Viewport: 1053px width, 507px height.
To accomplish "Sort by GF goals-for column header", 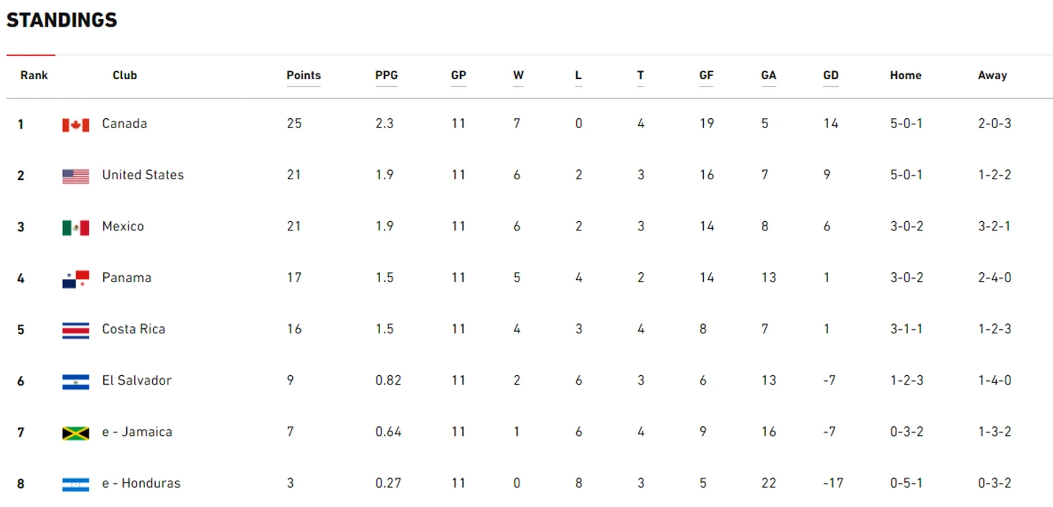I will pyautogui.click(x=706, y=75).
